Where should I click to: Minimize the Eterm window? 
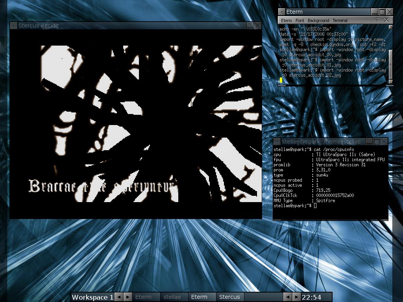point(375,12)
